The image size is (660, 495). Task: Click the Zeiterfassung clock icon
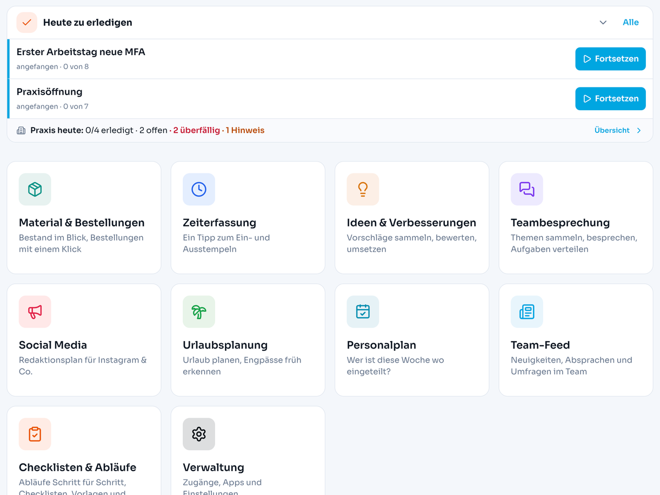(x=199, y=189)
